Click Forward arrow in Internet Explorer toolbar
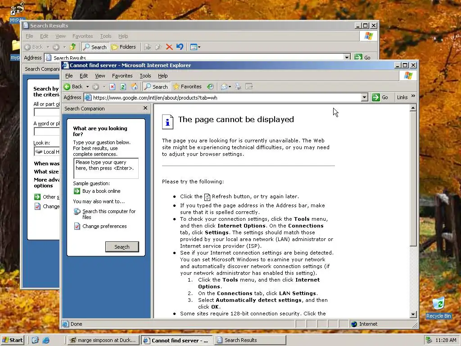Screen dimensions: 461x346 pyautogui.click(x=95, y=86)
